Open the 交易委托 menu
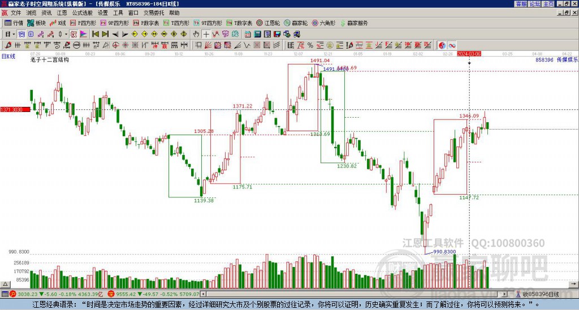579x310 pixels. 153,13
